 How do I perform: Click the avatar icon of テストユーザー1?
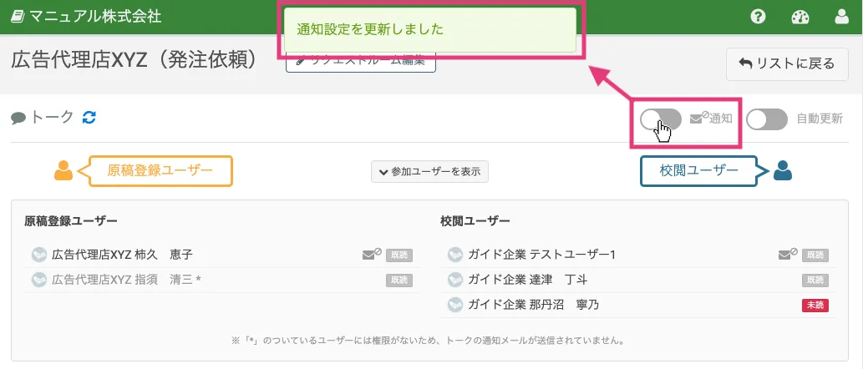click(x=455, y=255)
